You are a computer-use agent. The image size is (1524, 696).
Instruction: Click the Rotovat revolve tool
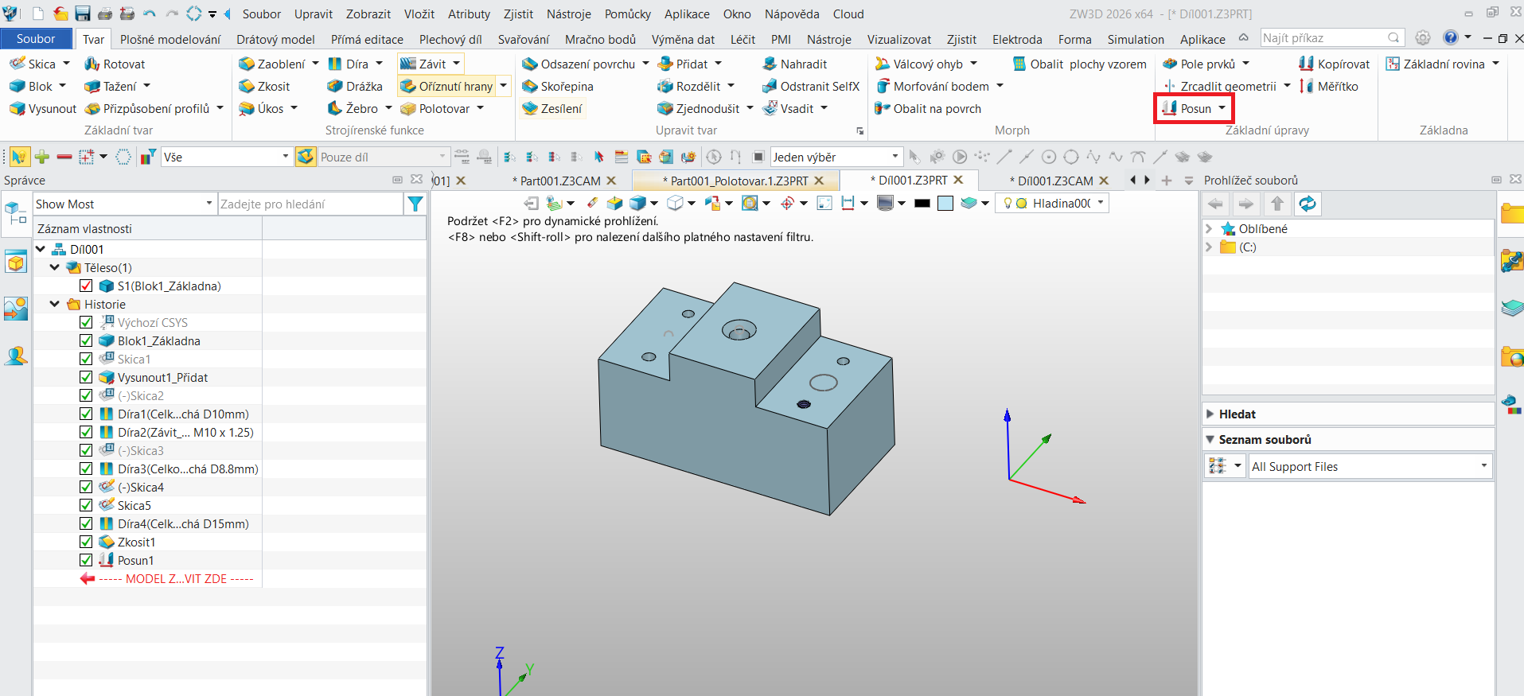(x=115, y=64)
